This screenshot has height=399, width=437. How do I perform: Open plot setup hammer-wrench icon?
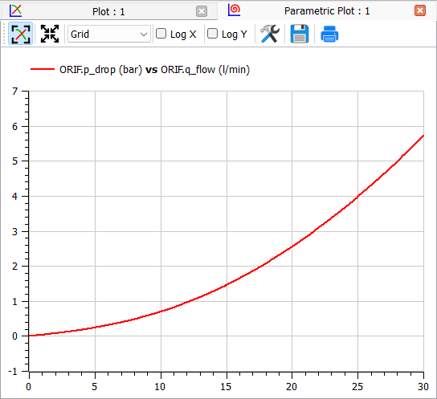coord(269,34)
